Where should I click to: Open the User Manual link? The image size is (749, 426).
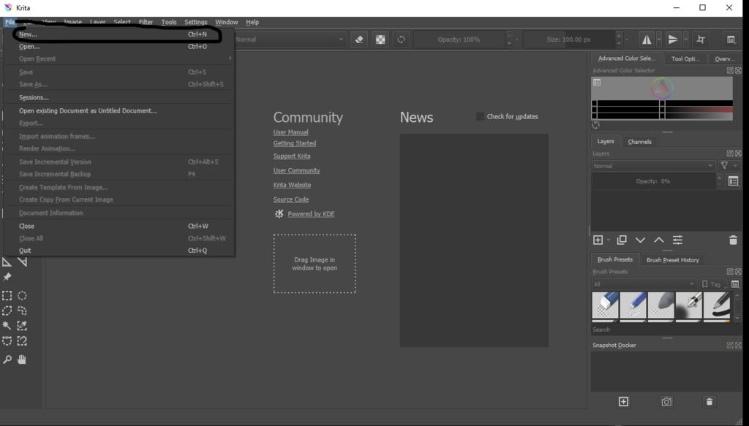(290, 132)
